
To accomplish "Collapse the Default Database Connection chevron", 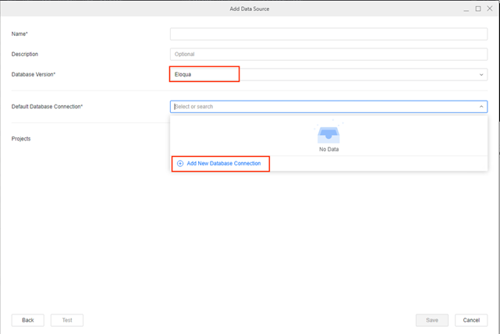I will (x=481, y=107).
